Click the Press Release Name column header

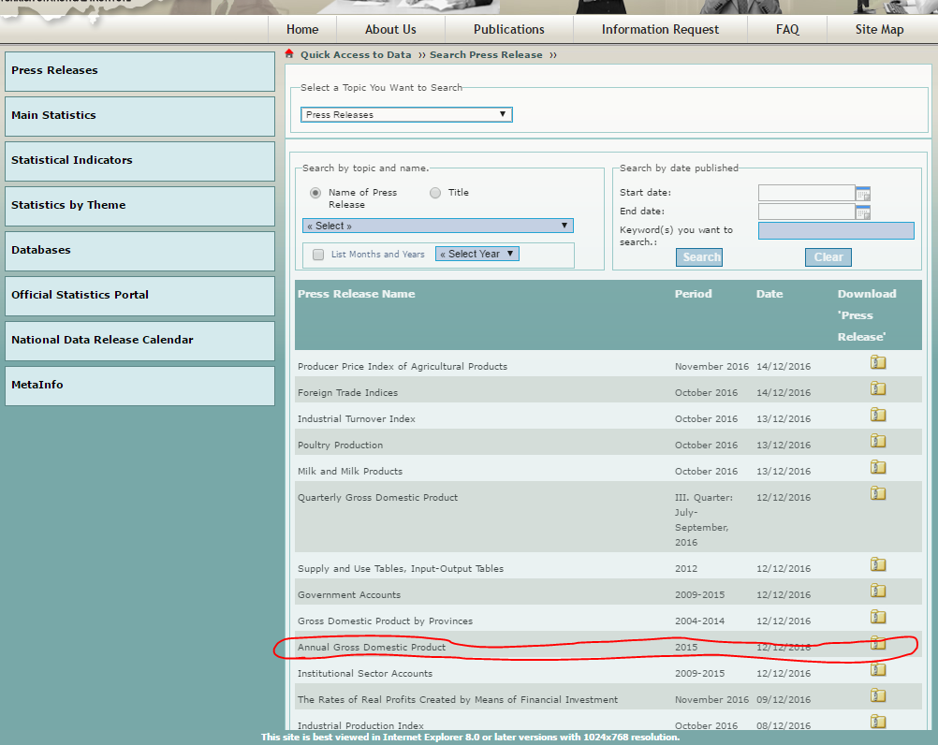click(x=356, y=294)
